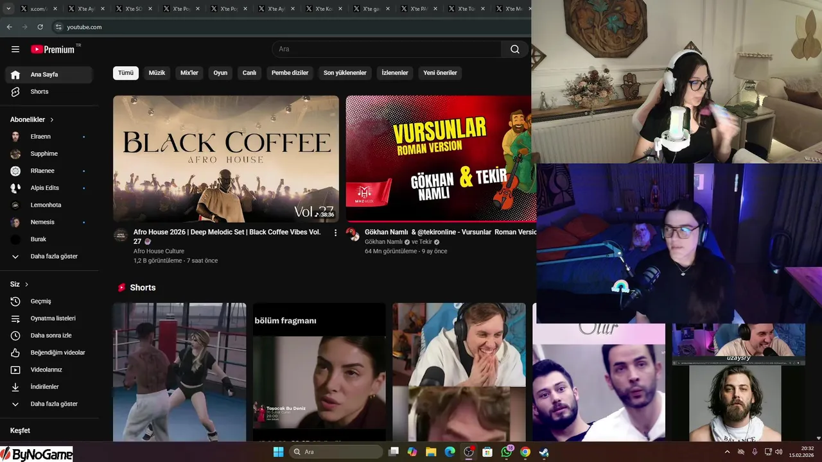822x462 pixels.
Task: Select the Tümü filter chip
Action: click(126, 73)
